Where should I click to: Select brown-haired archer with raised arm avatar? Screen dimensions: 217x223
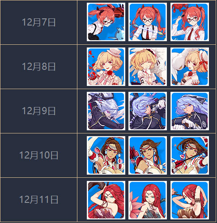pos(106,155)
